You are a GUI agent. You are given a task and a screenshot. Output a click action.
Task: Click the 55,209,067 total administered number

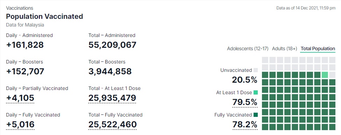pyautogui.click(x=112, y=45)
